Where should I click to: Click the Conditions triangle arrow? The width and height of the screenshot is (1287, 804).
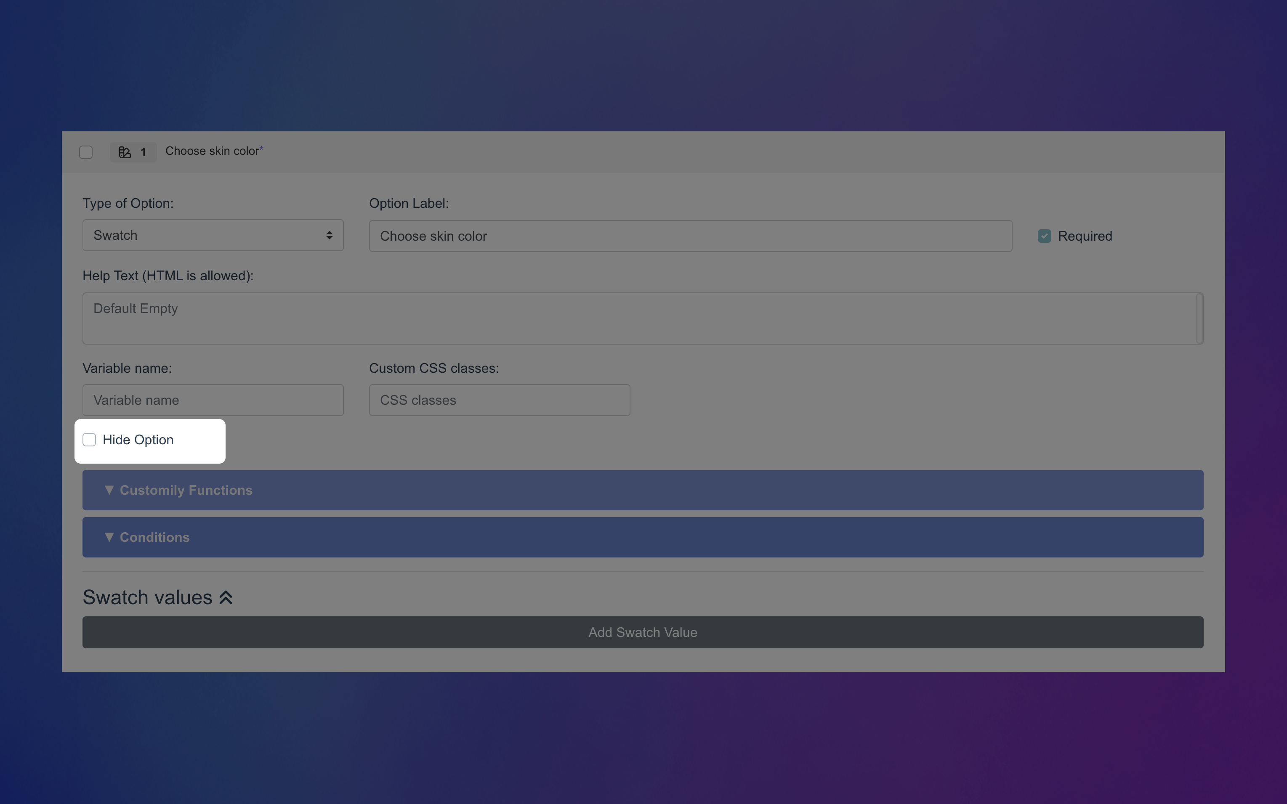tap(109, 537)
